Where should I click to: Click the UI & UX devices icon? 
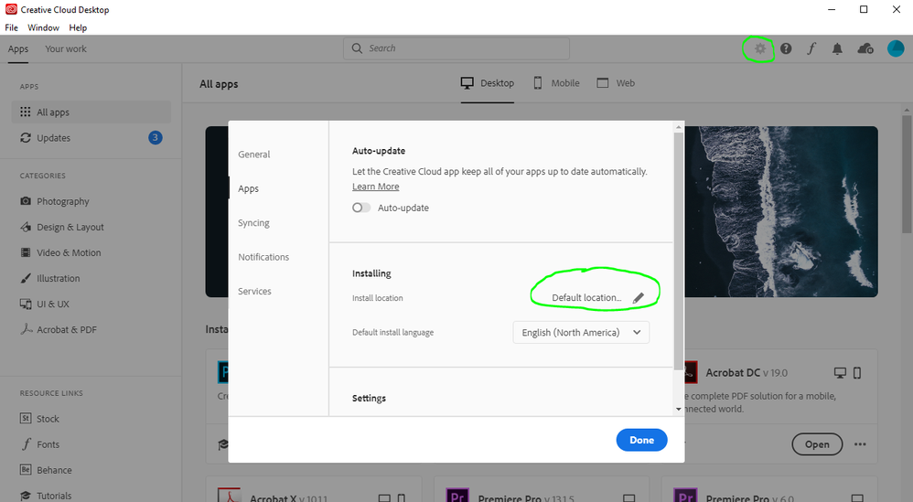tap(26, 304)
